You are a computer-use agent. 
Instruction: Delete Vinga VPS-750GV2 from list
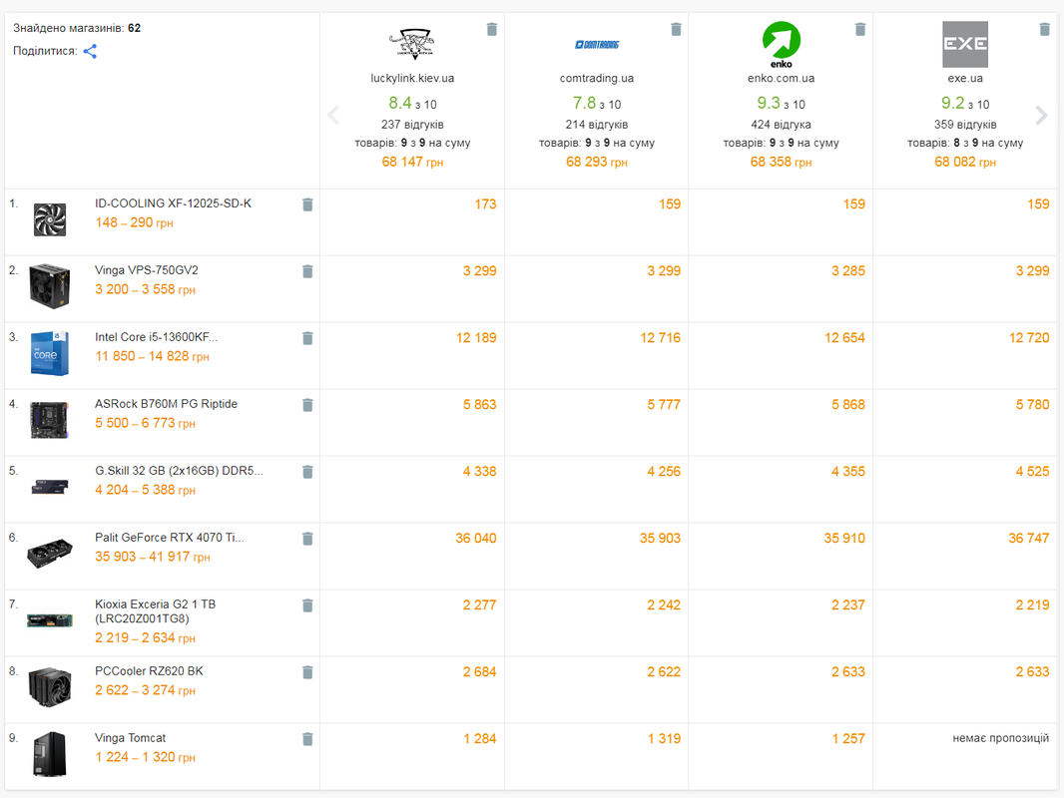click(x=307, y=272)
